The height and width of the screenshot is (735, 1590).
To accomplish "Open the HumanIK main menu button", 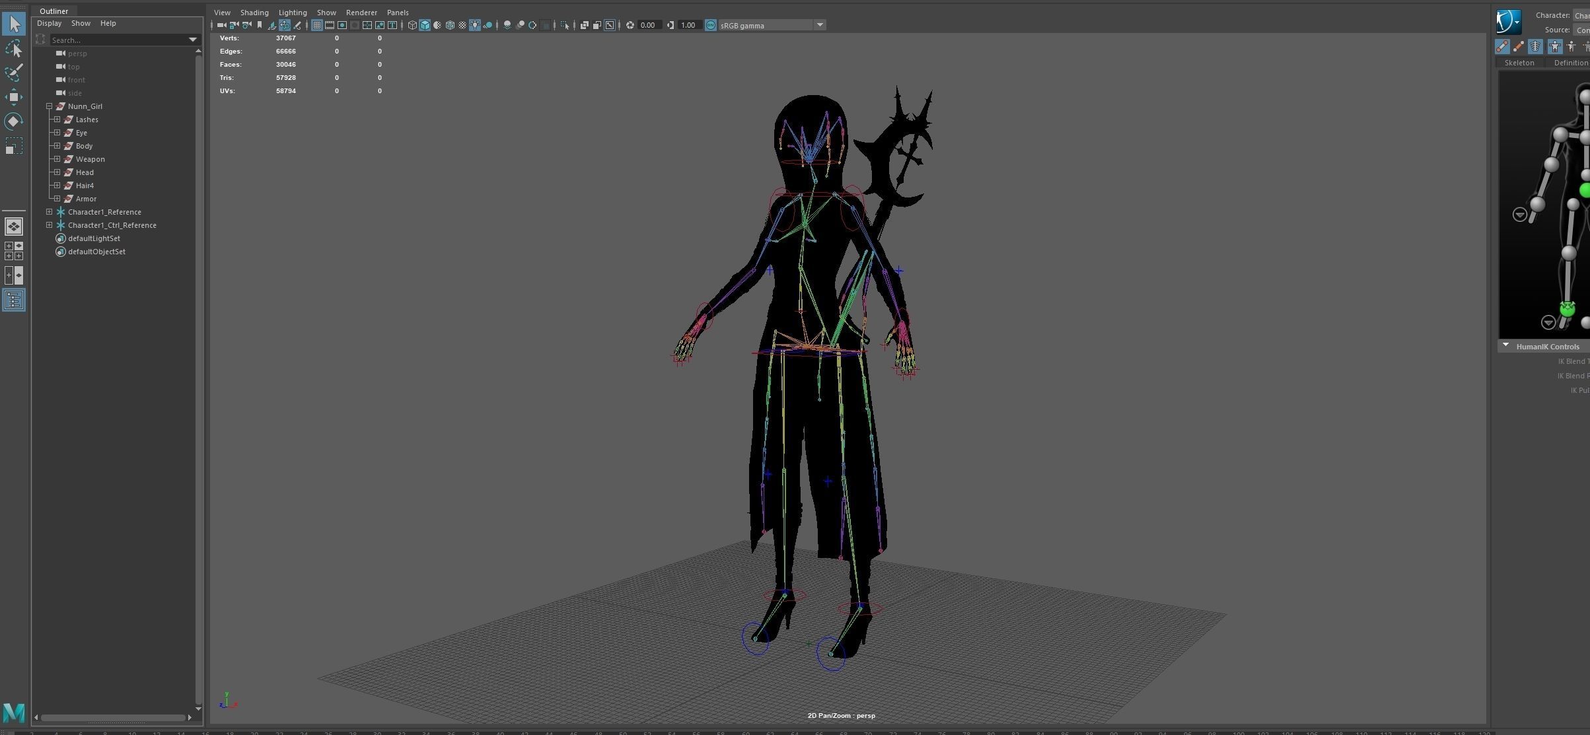I will coord(1509,22).
